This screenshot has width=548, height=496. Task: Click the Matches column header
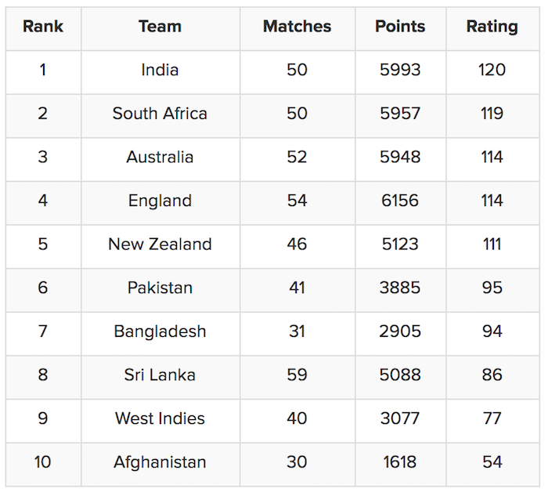(x=297, y=27)
